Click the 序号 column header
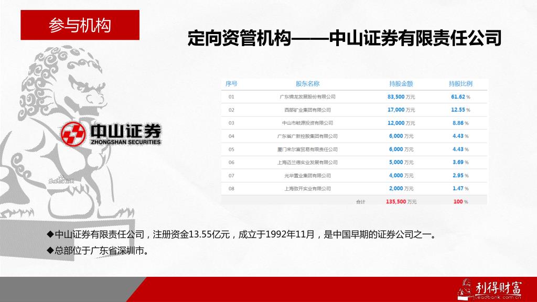Image resolution: width=537 pixels, height=302 pixels. (x=231, y=83)
